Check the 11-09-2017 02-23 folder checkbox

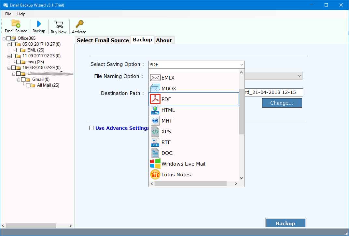pyautogui.click(x=14, y=56)
